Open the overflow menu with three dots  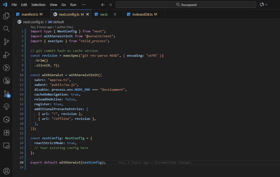point(84,5)
